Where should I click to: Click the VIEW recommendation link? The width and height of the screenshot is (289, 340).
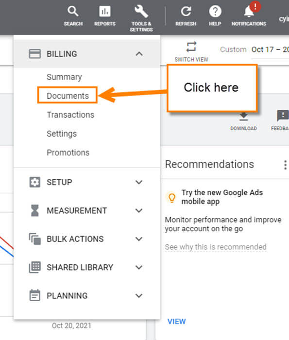coord(177,322)
